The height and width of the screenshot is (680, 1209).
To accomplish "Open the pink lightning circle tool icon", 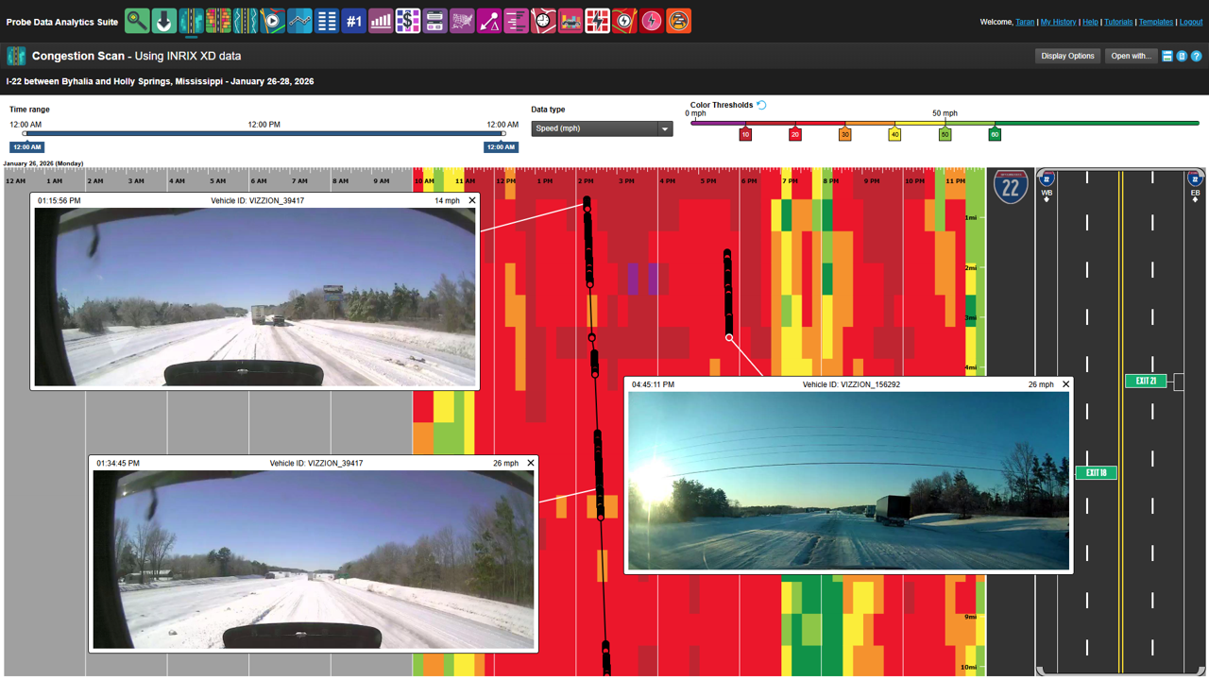I will pyautogui.click(x=652, y=21).
